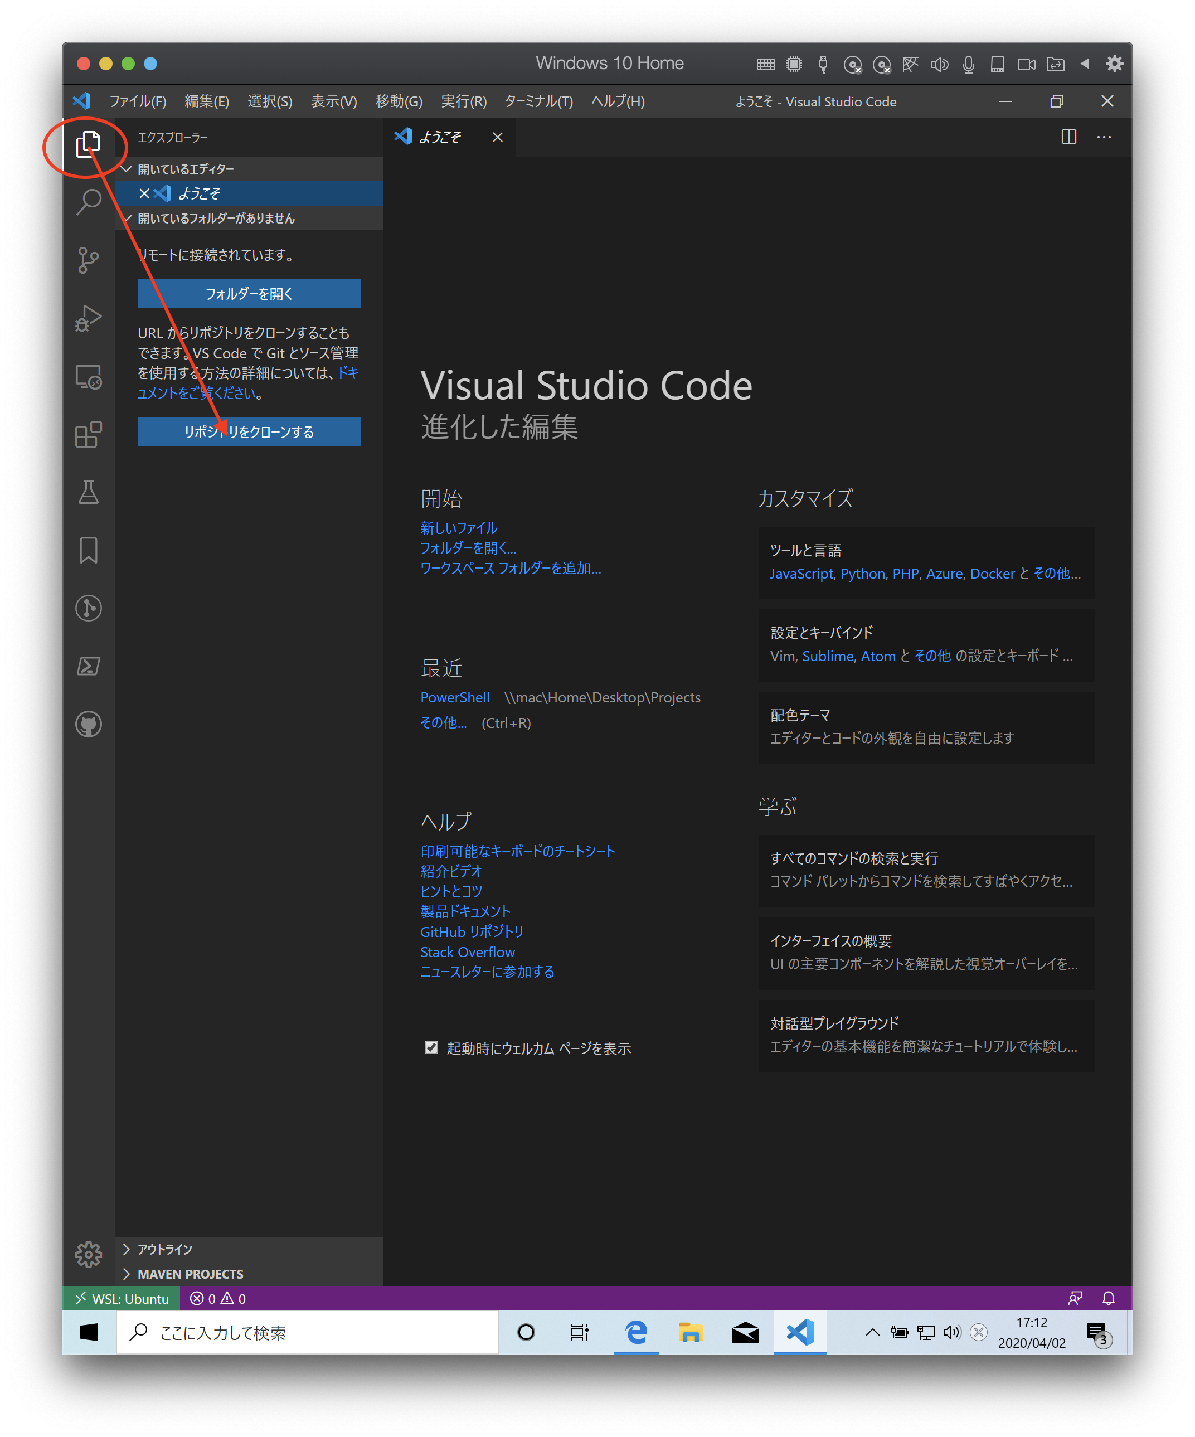The height and width of the screenshot is (1437, 1195).
Task: Open the GitHub icon in activity bar
Action: pyautogui.click(x=89, y=724)
